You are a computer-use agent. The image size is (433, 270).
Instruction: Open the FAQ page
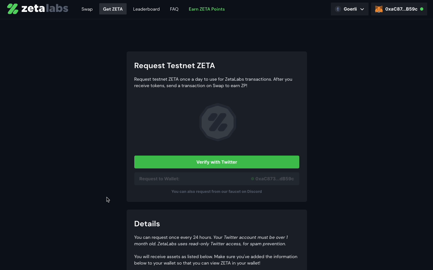pos(174,9)
